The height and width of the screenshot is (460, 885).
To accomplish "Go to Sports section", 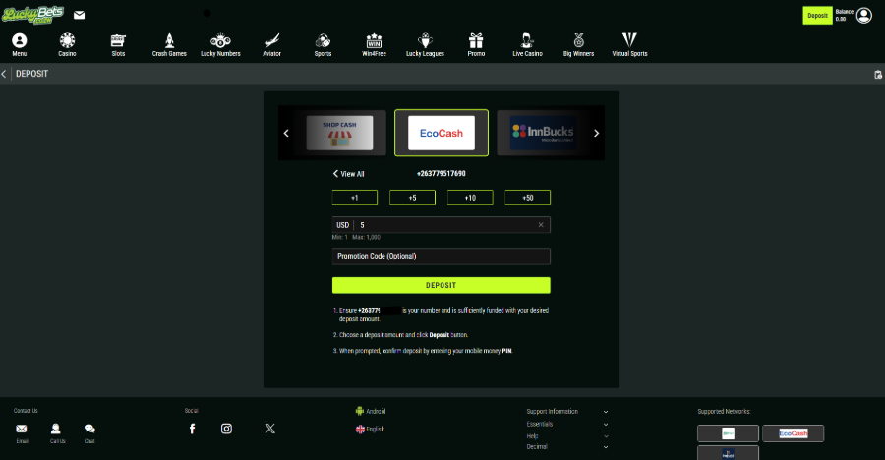I will [323, 44].
